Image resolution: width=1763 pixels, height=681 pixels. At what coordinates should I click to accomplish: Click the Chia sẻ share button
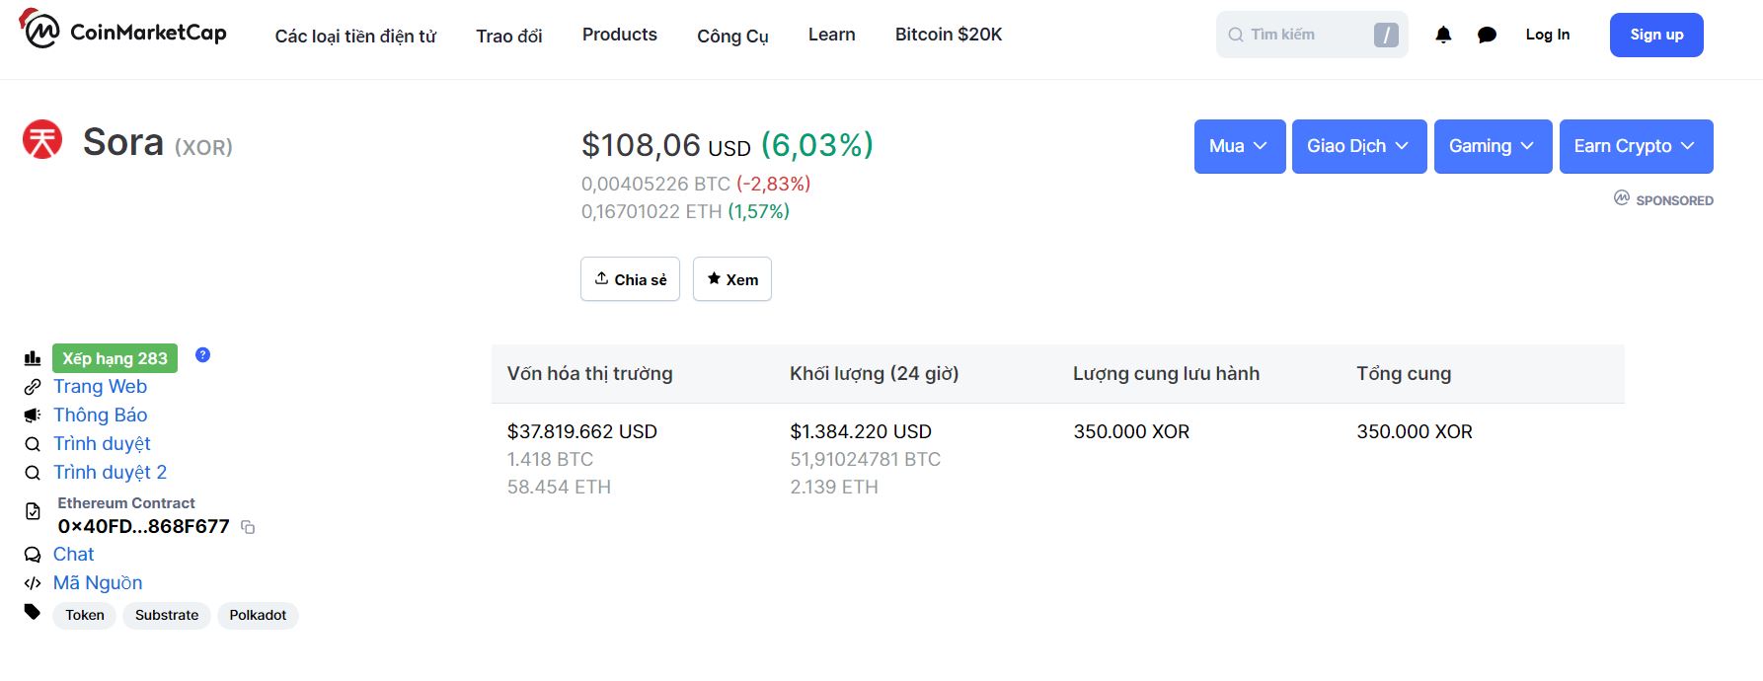coord(630,279)
